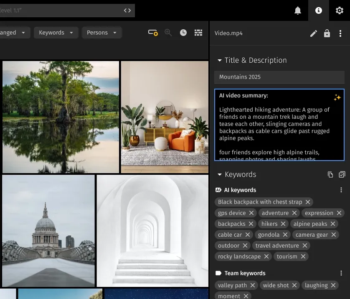Click the pencil edit icon for Video.mp4
The height and width of the screenshot is (299, 350).
pyautogui.click(x=313, y=33)
